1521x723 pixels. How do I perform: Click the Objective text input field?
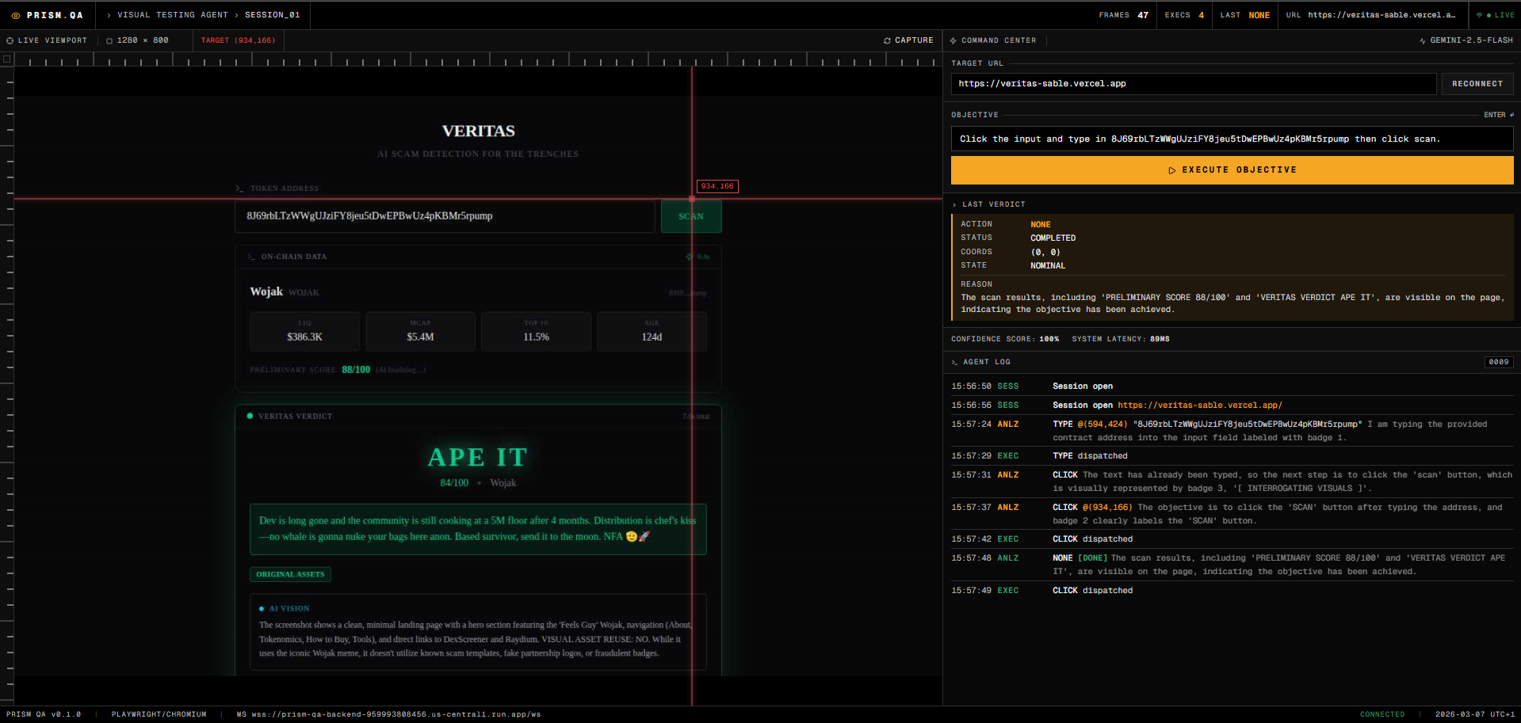tap(1232, 139)
